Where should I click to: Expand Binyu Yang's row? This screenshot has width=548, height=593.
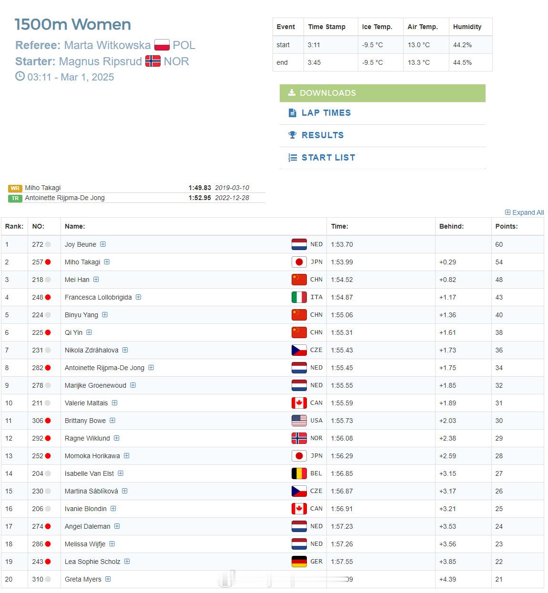coord(105,315)
